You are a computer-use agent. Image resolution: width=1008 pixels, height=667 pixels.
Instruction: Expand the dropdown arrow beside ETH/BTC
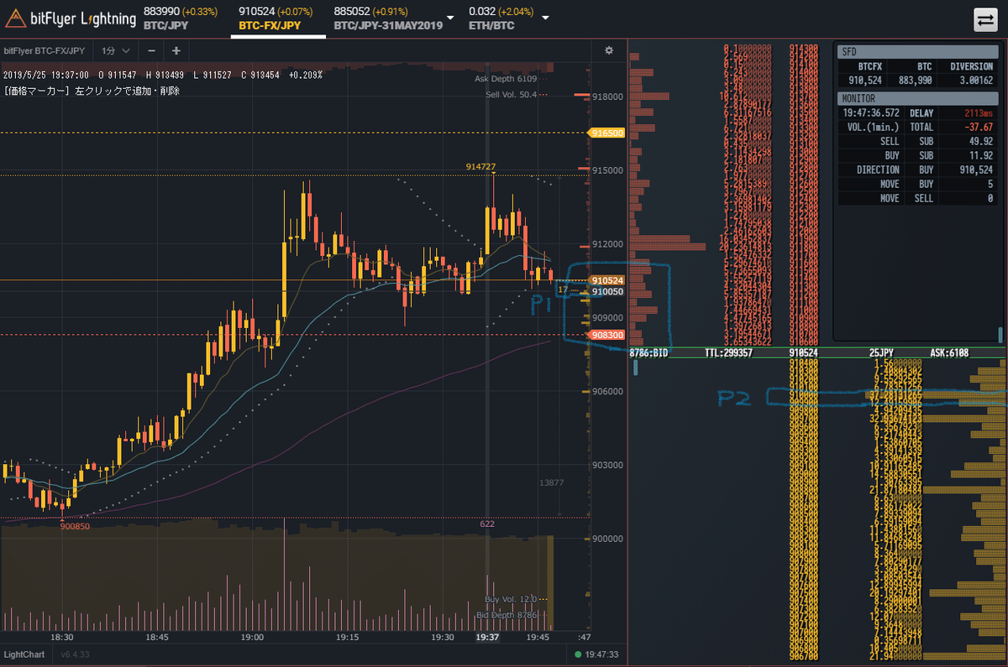click(x=546, y=18)
